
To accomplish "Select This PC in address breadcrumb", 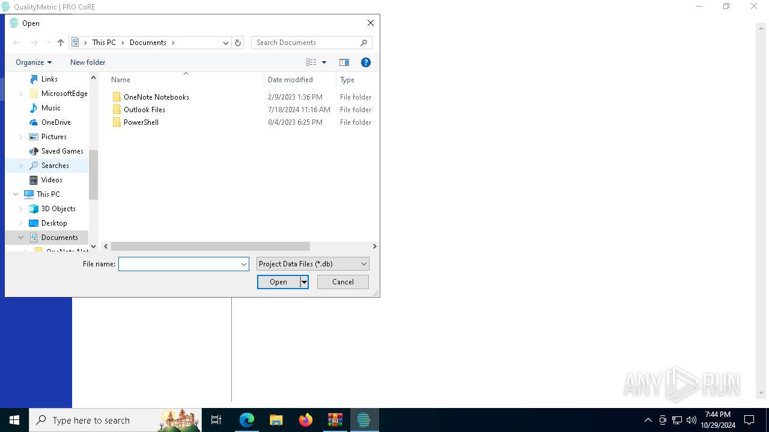I will tap(104, 43).
